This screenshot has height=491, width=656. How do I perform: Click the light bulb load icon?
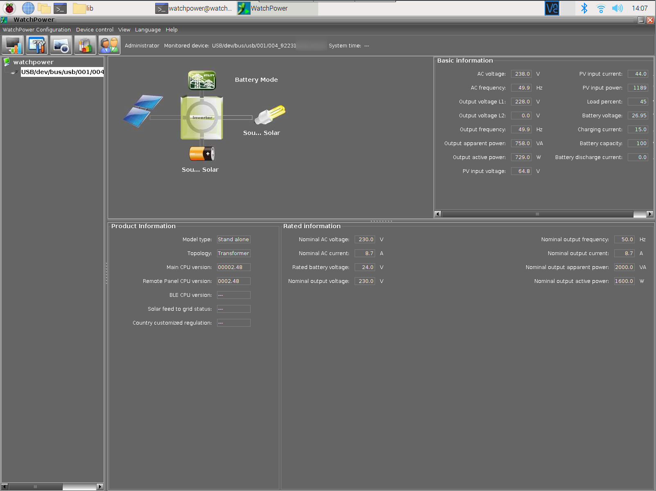point(270,114)
